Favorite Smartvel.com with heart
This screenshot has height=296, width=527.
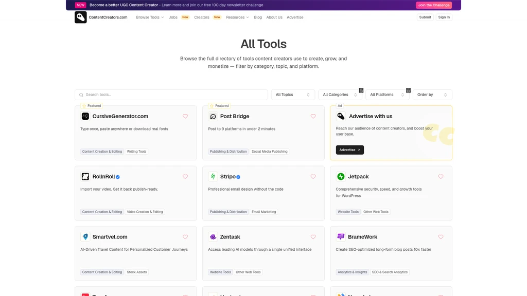pos(185,236)
